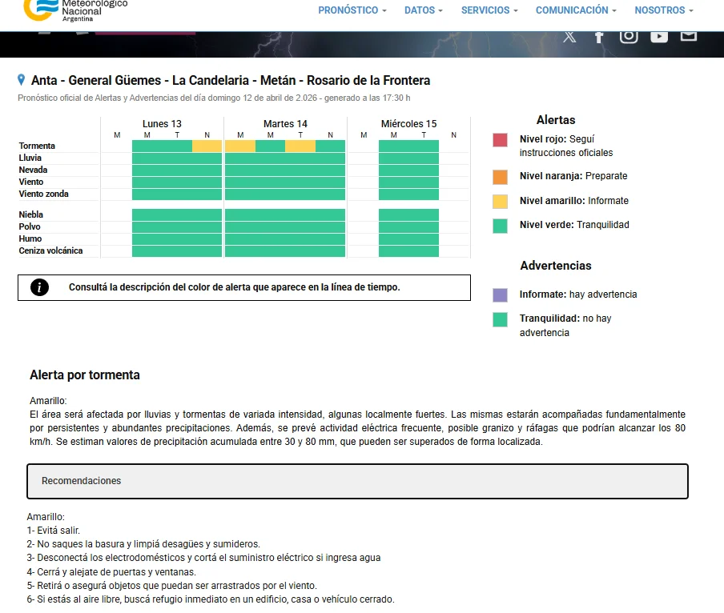
Task: Open the Facebook social icon
Action: [598, 37]
